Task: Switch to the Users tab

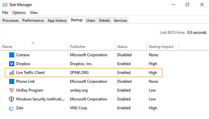Action: pyautogui.click(x=91, y=21)
